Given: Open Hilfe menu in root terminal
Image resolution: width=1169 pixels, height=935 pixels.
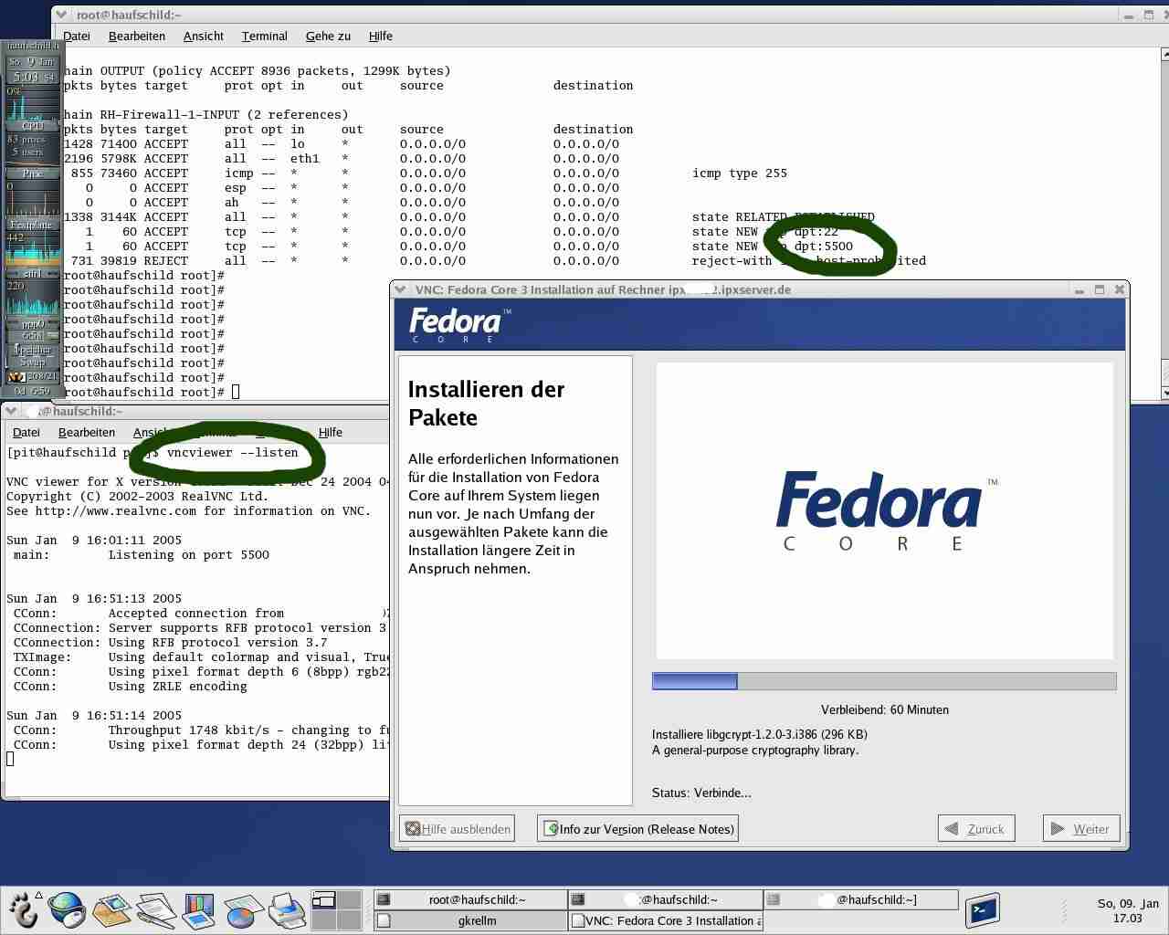Looking at the screenshot, I should point(380,36).
